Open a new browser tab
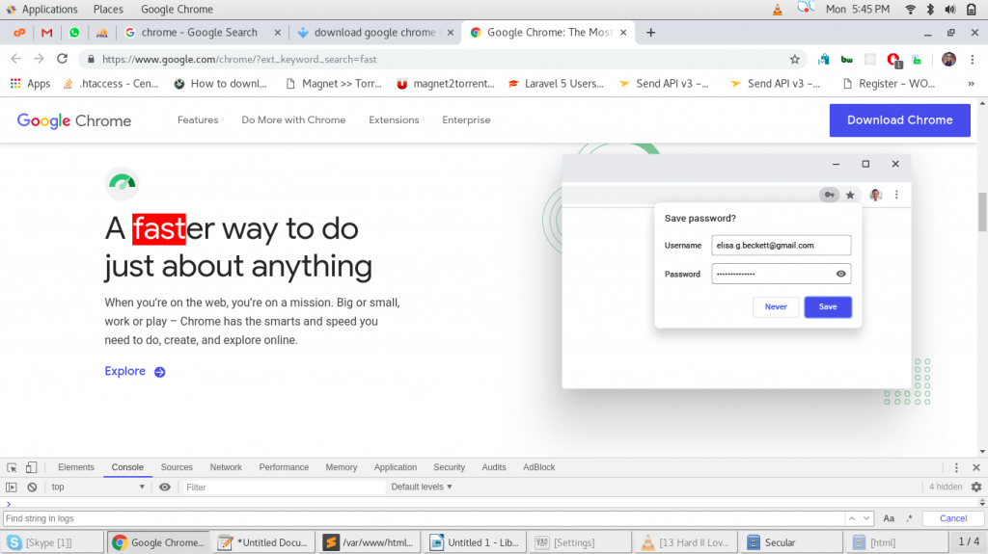988x554 pixels. coord(651,32)
